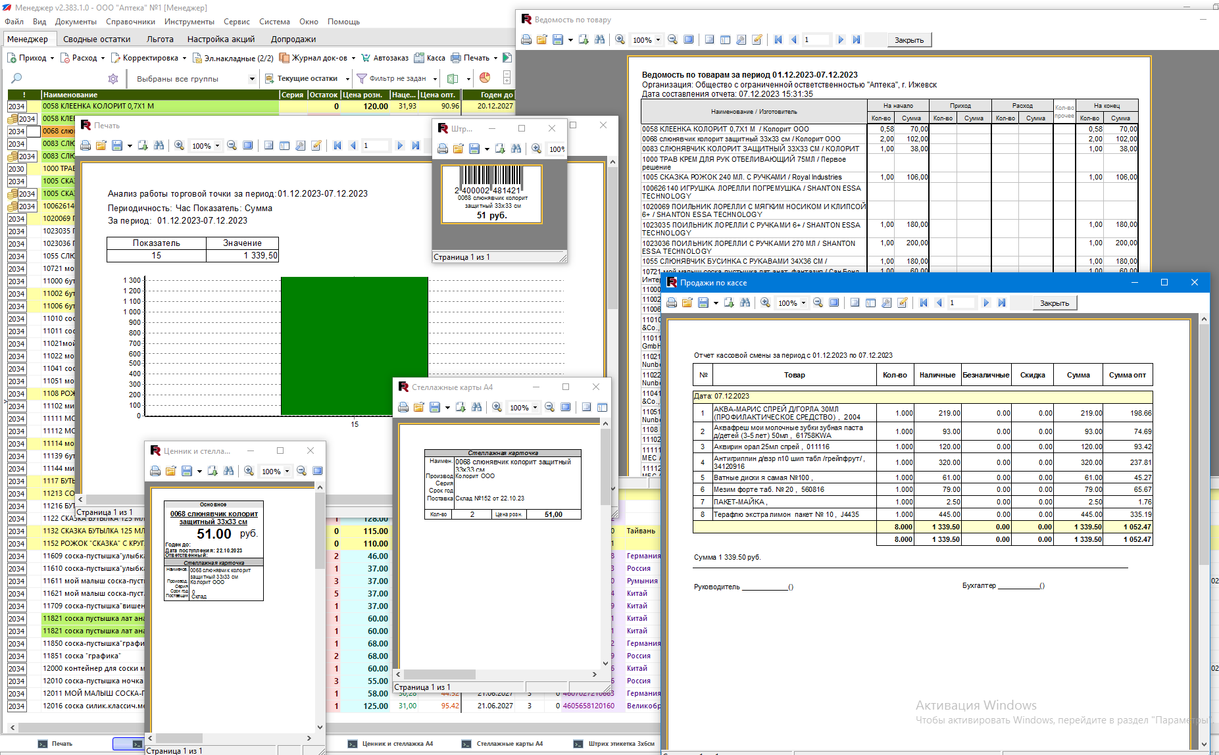Zoom in icon in 'Печать' preview window
This screenshot has height=755, width=1219.
(x=180, y=145)
